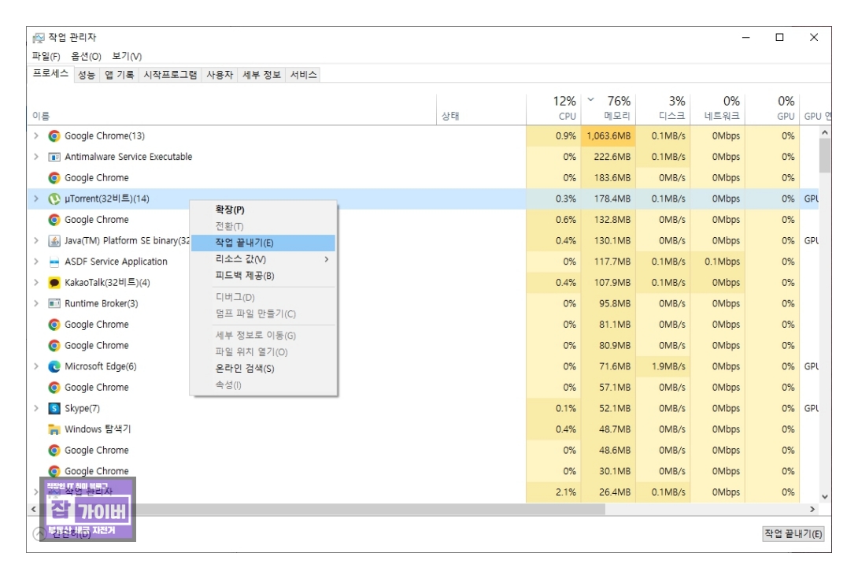Choose 온라인 검색(S) from context menu
This screenshot has height=579, width=858.
[x=263, y=369]
